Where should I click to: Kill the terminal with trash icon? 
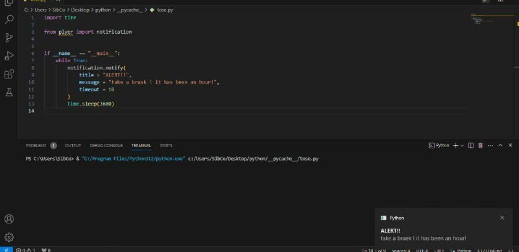click(x=481, y=146)
